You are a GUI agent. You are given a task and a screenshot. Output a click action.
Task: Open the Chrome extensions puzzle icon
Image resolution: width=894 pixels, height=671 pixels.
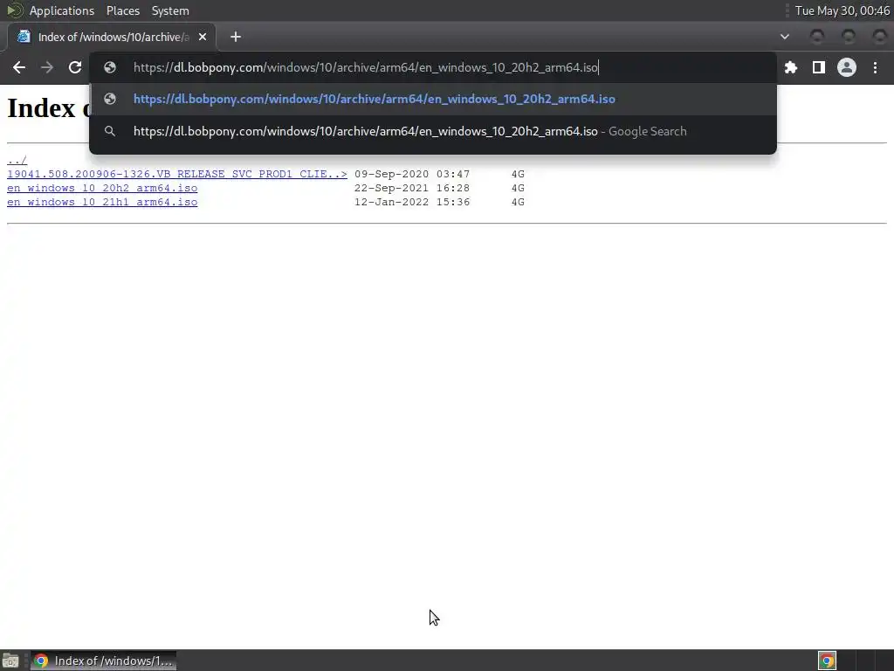click(790, 67)
